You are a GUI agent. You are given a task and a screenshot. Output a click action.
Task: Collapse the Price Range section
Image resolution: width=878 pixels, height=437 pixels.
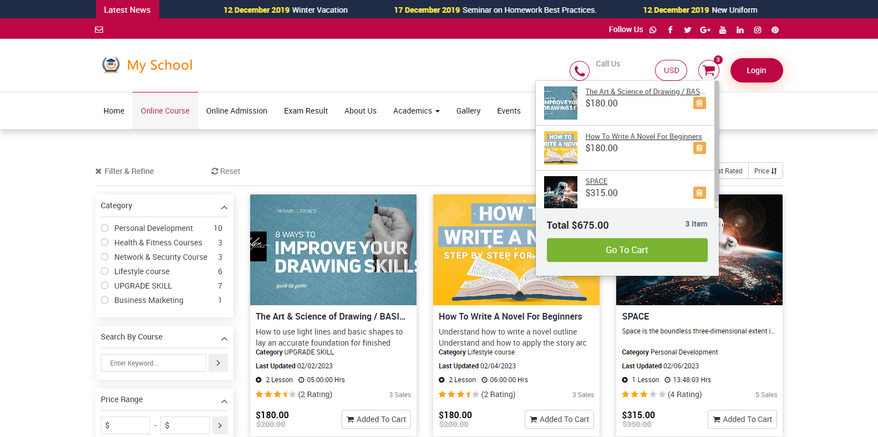coord(224,401)
